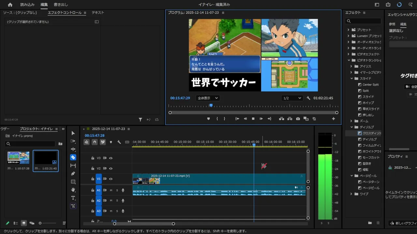Expand オーディオエフェクト folder
Screen dimensions: 417x234
[x=348, y=42]
